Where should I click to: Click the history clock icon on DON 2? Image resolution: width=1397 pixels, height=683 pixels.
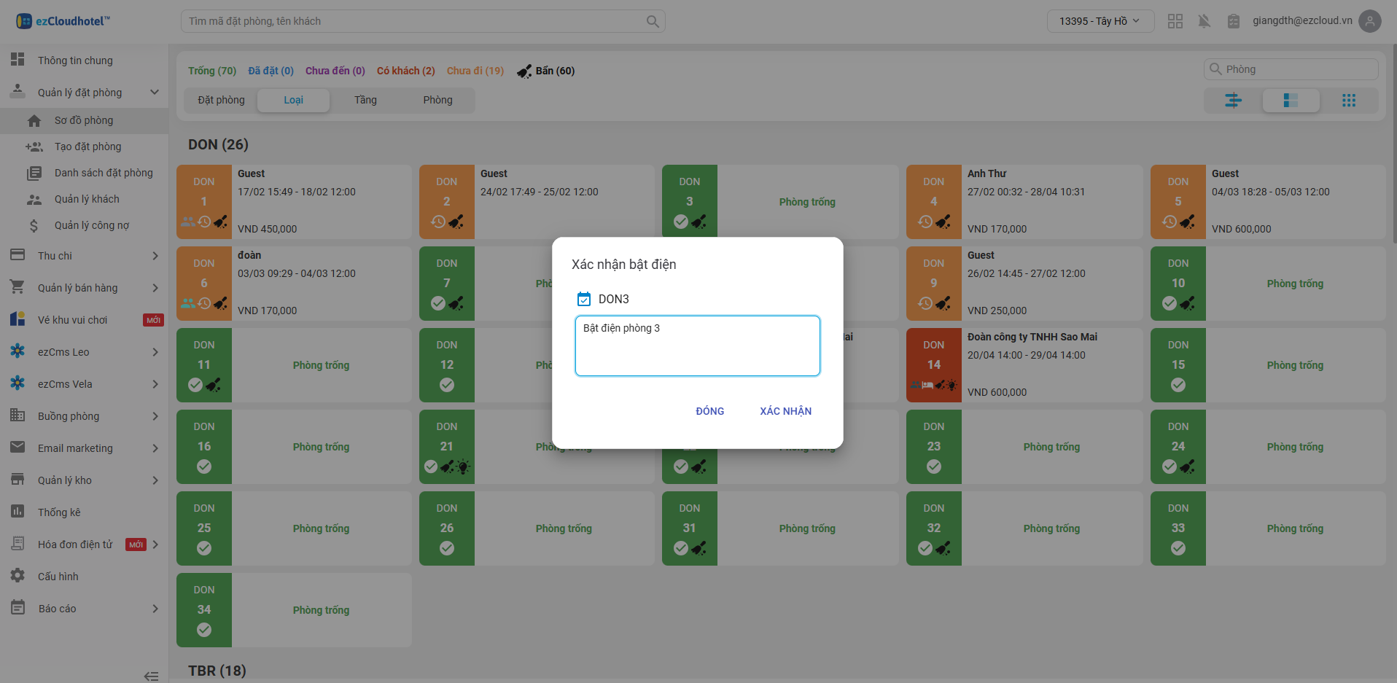click(x=438, y=222)
